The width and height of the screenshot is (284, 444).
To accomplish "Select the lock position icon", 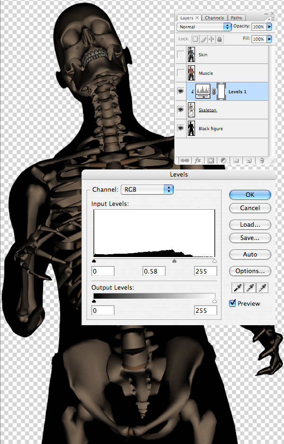I will pyautogui.click(x=211, y=39).
